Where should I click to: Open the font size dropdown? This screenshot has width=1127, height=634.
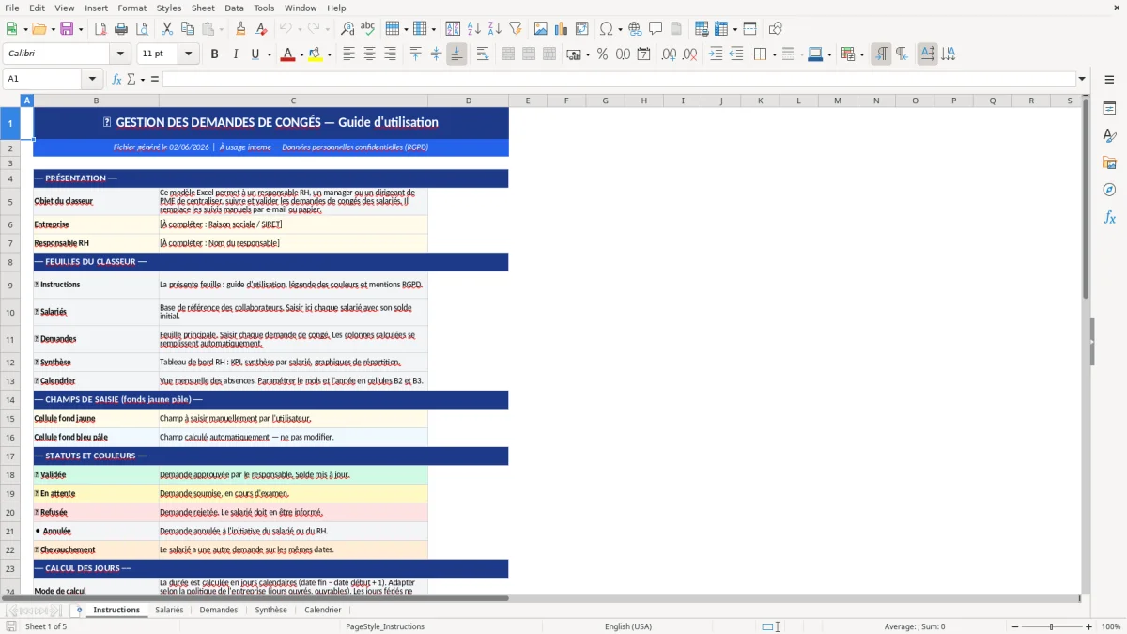point(189,54)
